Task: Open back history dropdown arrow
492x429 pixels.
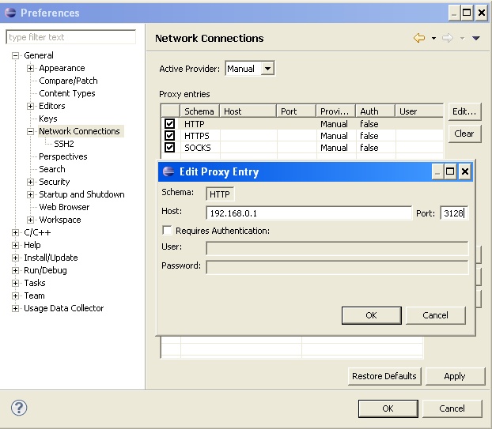Action: (x=433, y=38)
